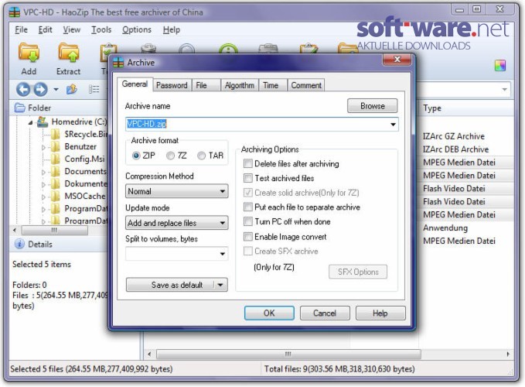The width and height of the screenshot is (525, 387).
Task: Expand the MSOCache tree node
Action: coord(43,197)
